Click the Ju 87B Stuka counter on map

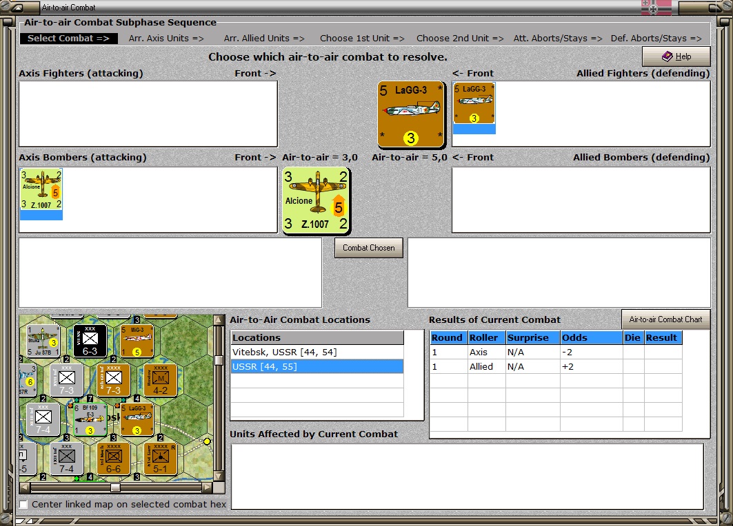tap(43, 341)
